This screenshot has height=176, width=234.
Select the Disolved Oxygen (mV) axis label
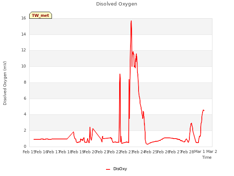click(5, 83)
